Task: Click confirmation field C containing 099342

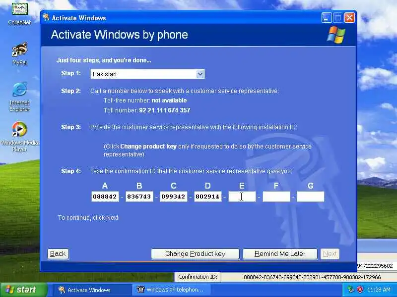Action: 173,197
